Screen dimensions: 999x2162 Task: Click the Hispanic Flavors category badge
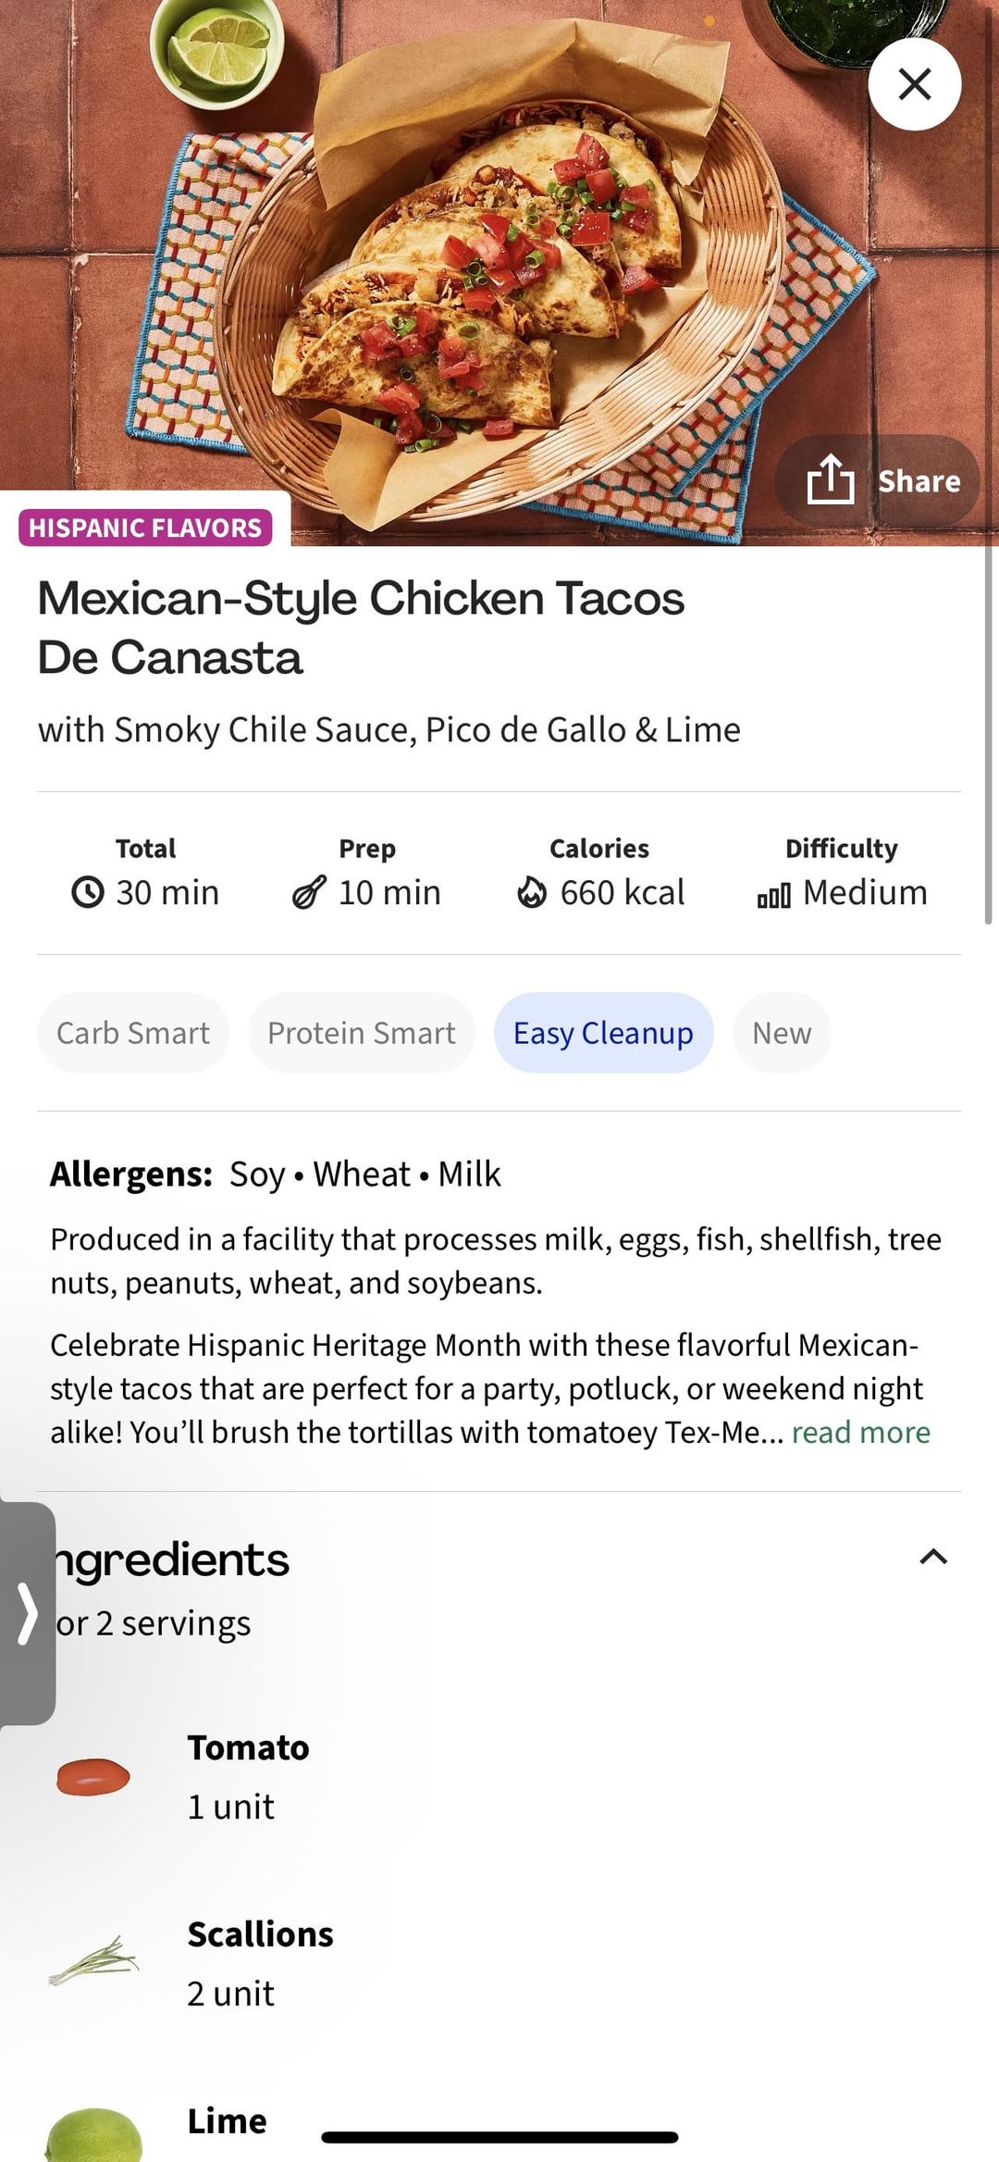(145, 528)
